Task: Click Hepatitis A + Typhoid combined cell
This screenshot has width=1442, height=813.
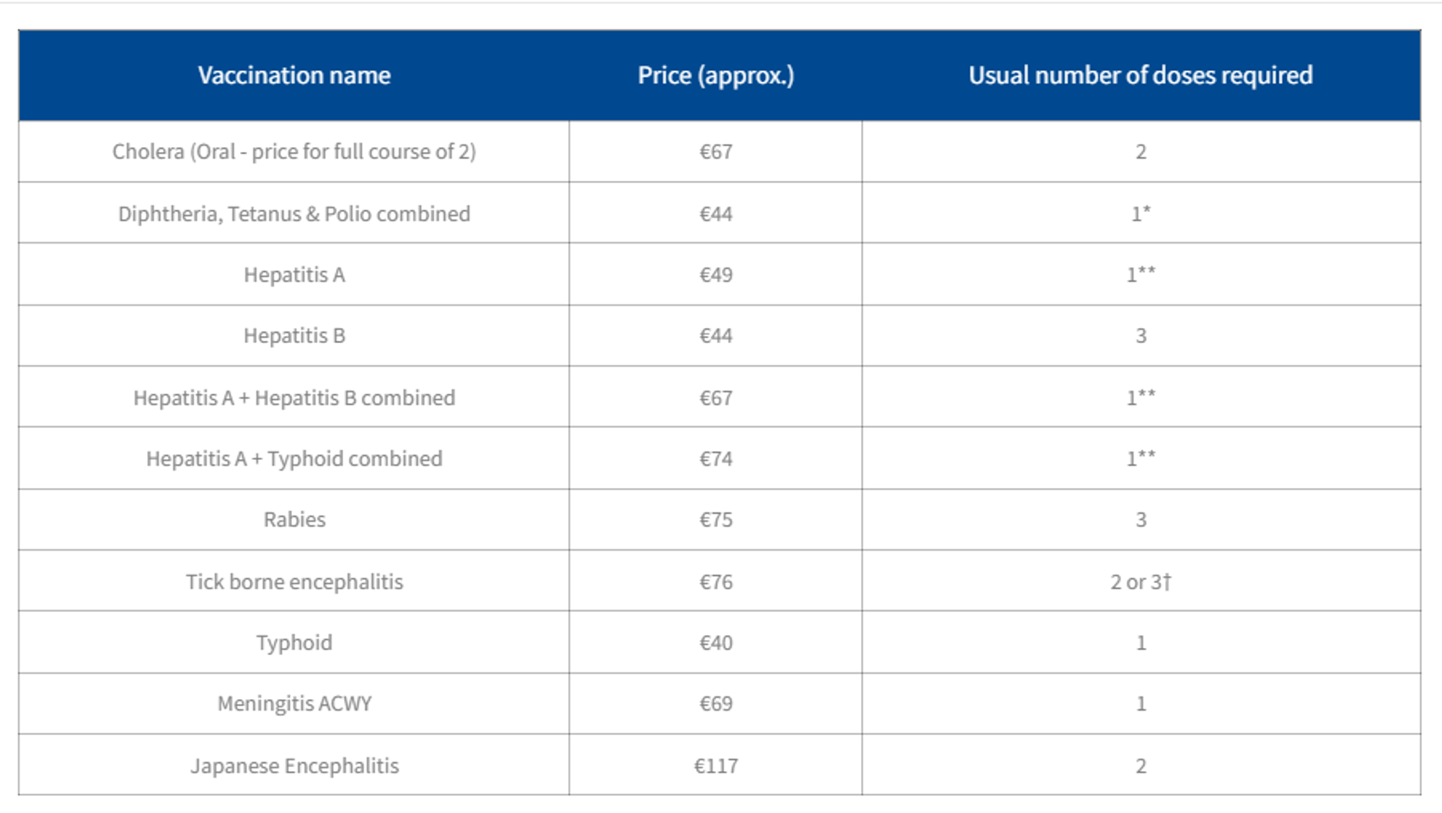Action: (294, 459)
